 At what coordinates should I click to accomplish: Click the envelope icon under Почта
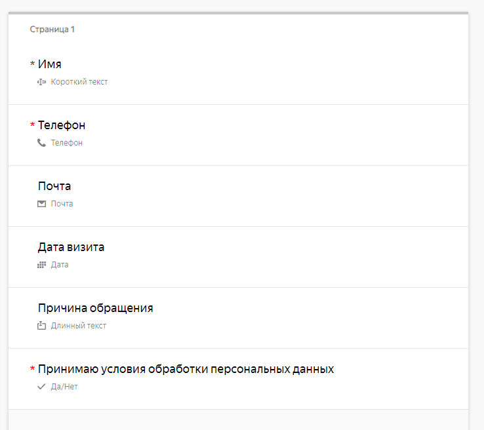tap(42, 204)
